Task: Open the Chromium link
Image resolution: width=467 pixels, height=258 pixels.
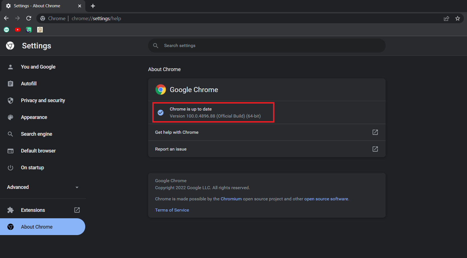Action: (x=231, y=199)
